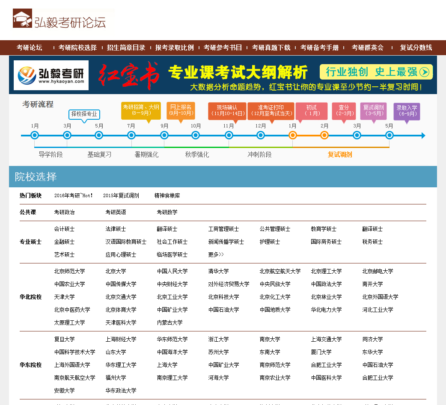Click the 11月 node on timeline
Image resolution: width=446 pixels, height=405 pixels.
(229, 135)
